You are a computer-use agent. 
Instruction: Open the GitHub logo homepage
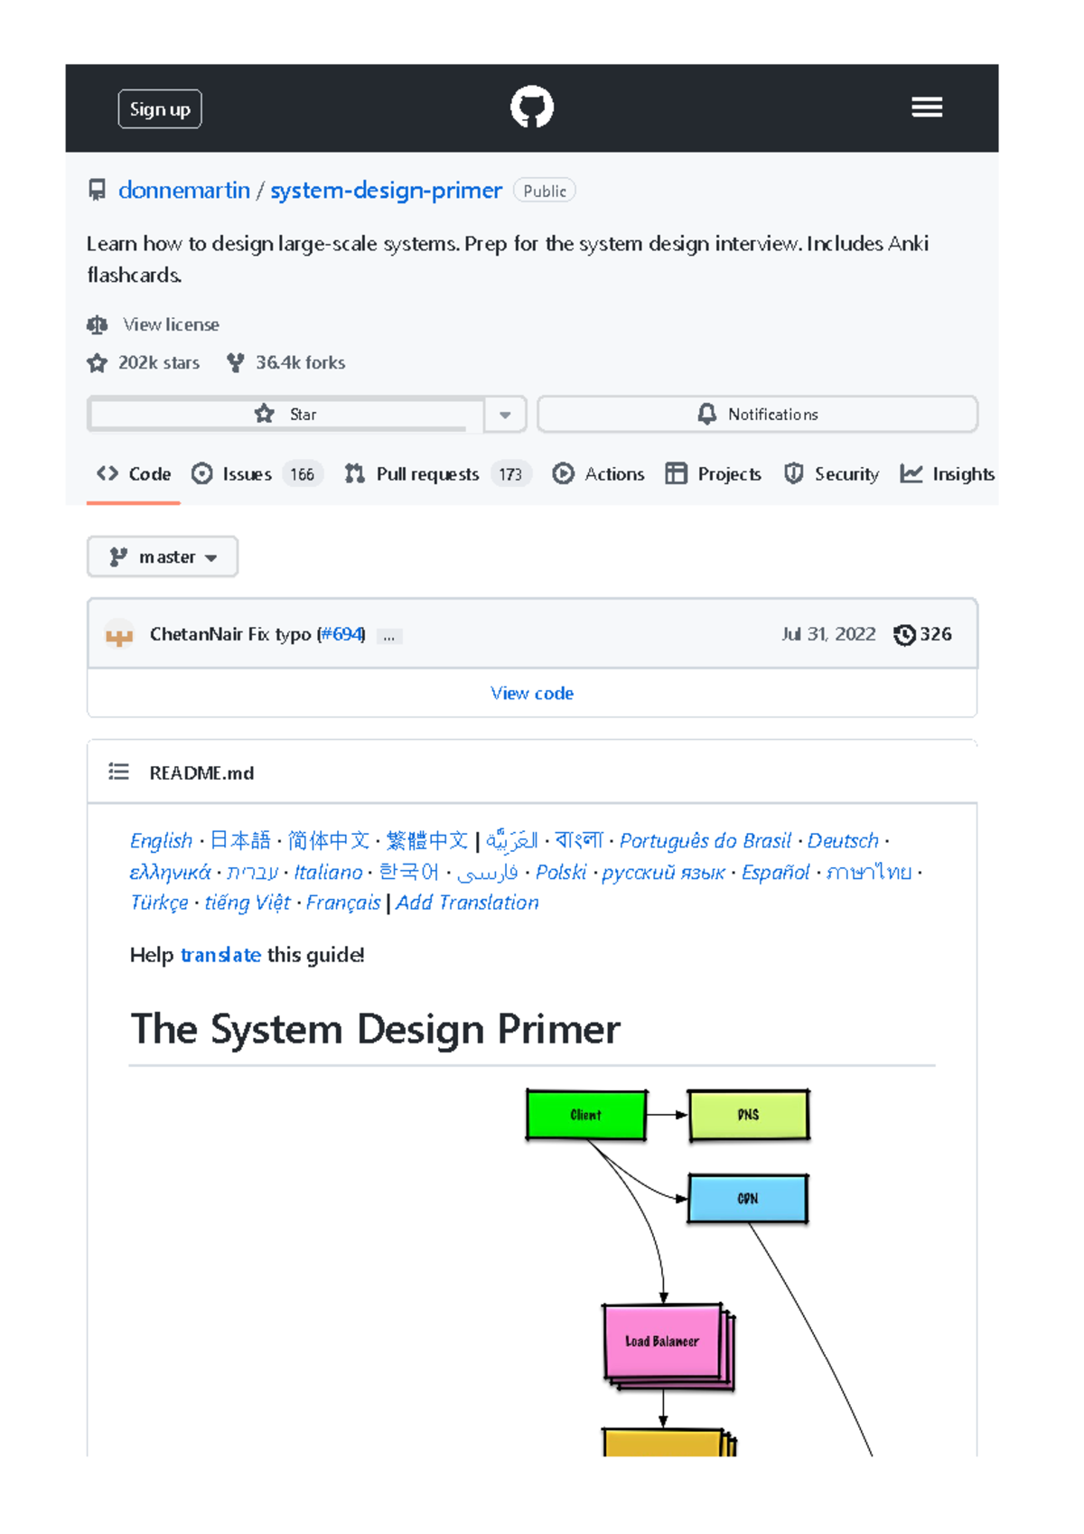pos(531,108)
